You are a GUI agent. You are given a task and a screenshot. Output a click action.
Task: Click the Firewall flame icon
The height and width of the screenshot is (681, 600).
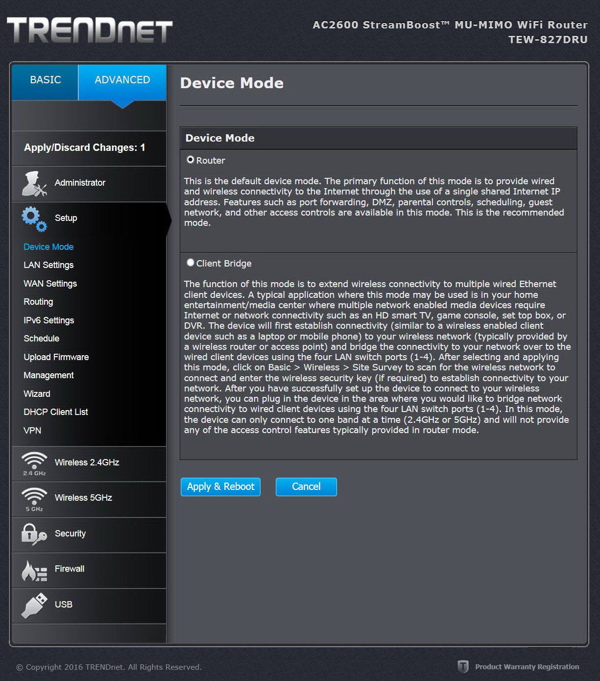click(34, 571)
